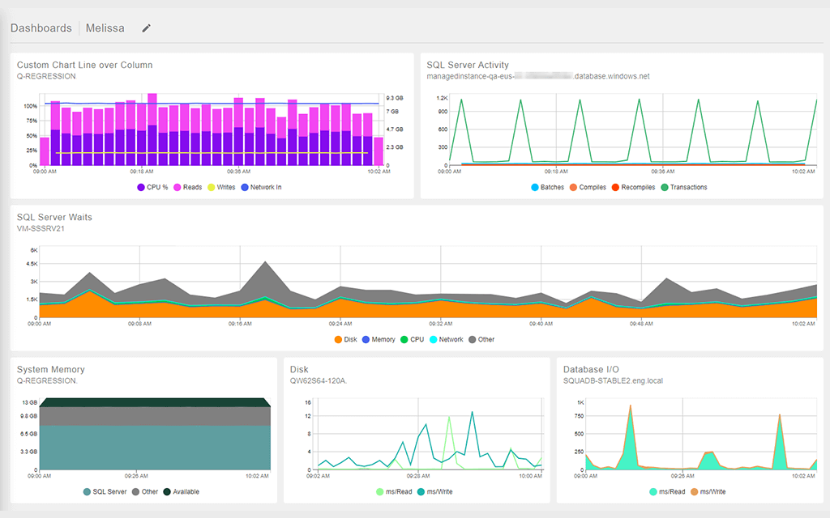Toggle the Network In series on the custom chart

[x=245, y=187]
